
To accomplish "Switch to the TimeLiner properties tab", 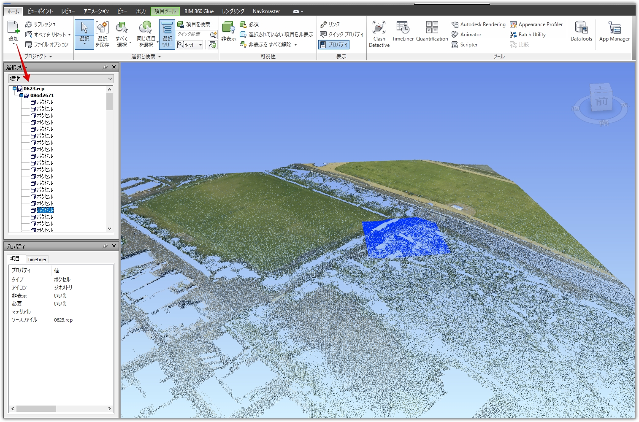I will click(x=37, y=259).
